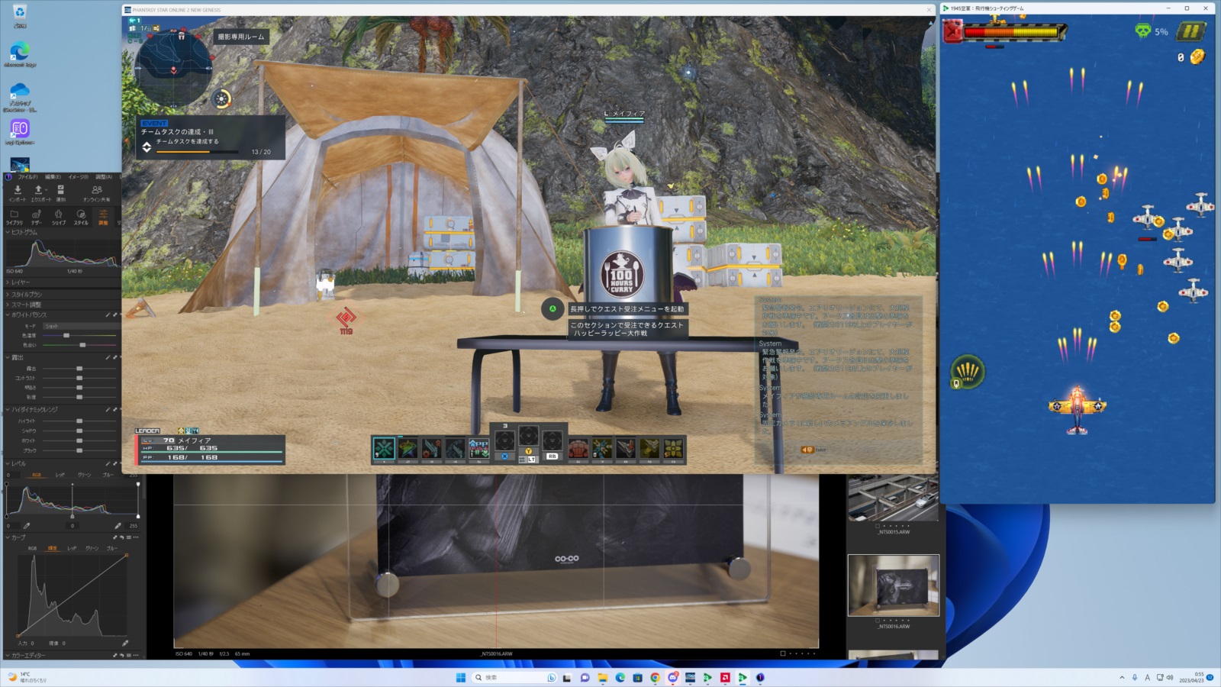
Task: Click the taskbar clock and date
Action: click(x=1191, y=677)
